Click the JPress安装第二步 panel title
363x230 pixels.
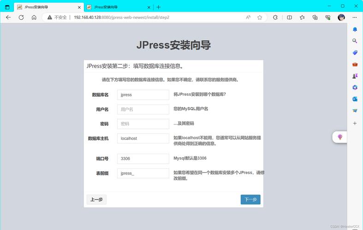click(135, 66)
